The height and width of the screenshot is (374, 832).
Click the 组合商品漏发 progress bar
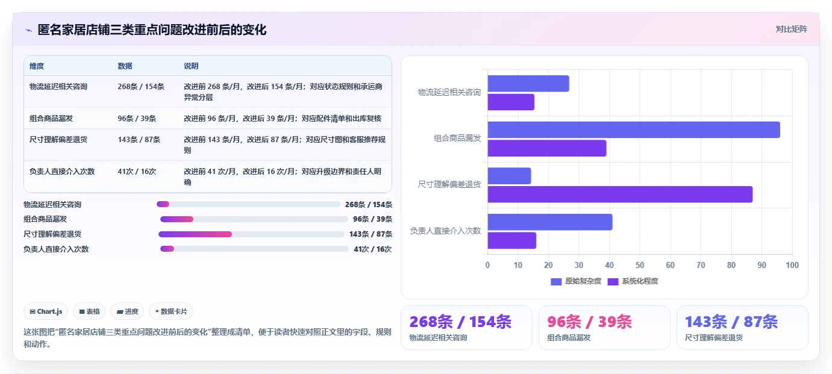coord(254,219)
